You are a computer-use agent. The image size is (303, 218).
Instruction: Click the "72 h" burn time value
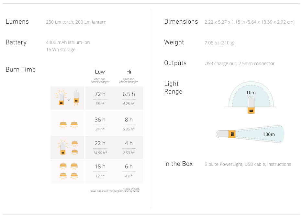tap(100, 94)
